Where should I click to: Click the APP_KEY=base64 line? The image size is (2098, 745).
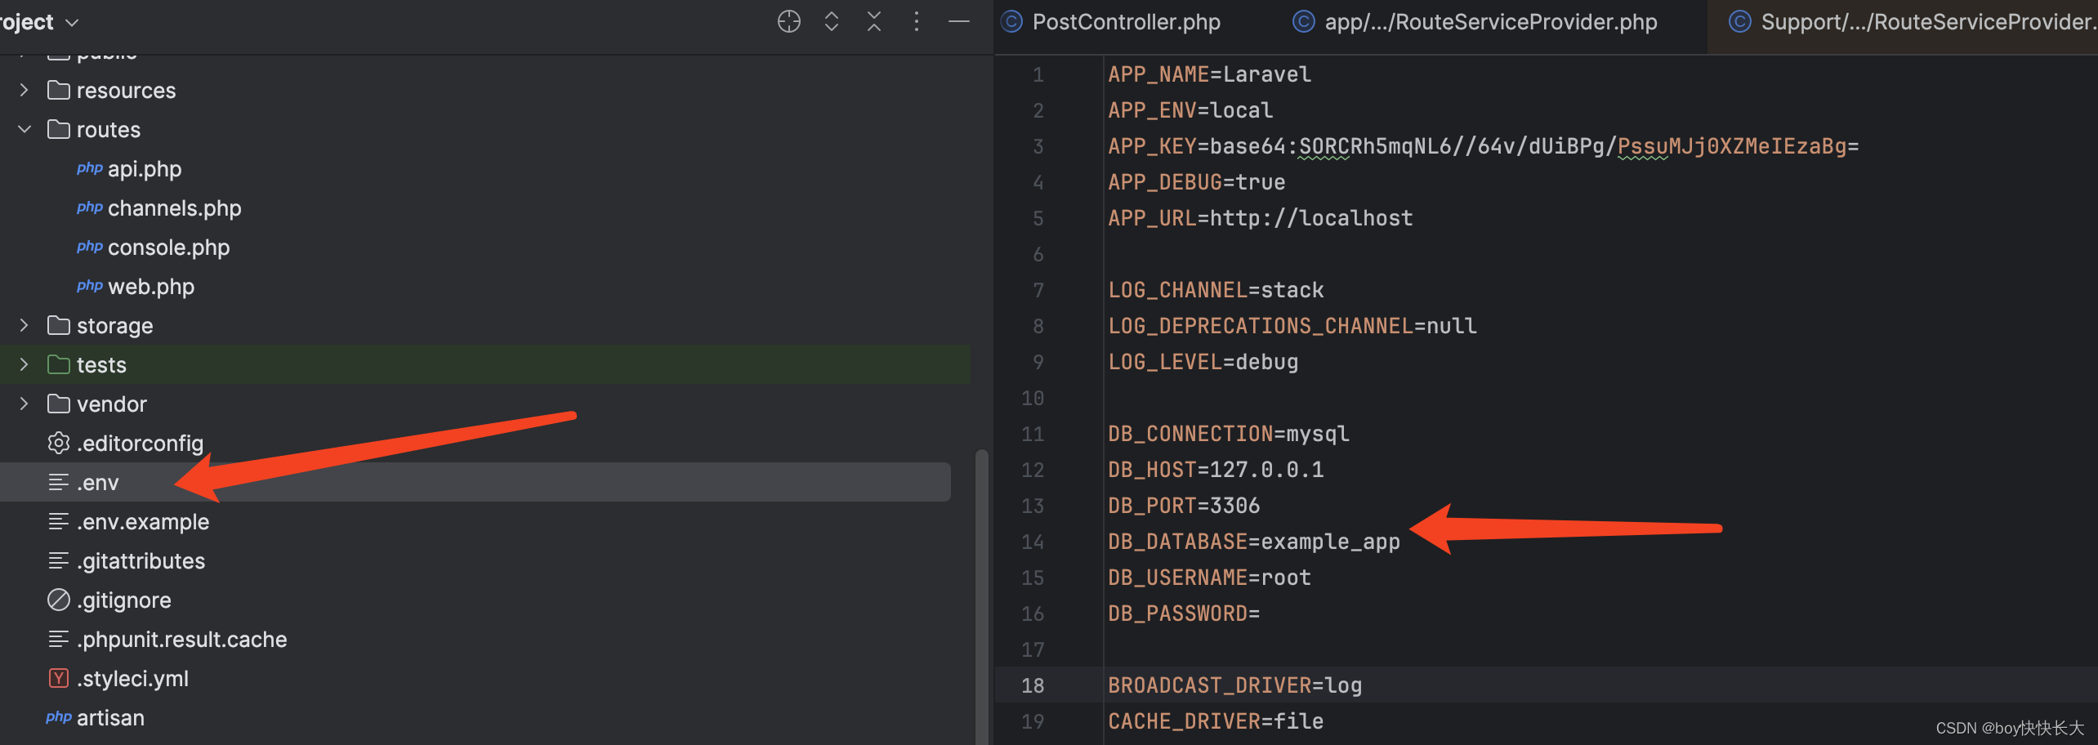[1484, 146]
